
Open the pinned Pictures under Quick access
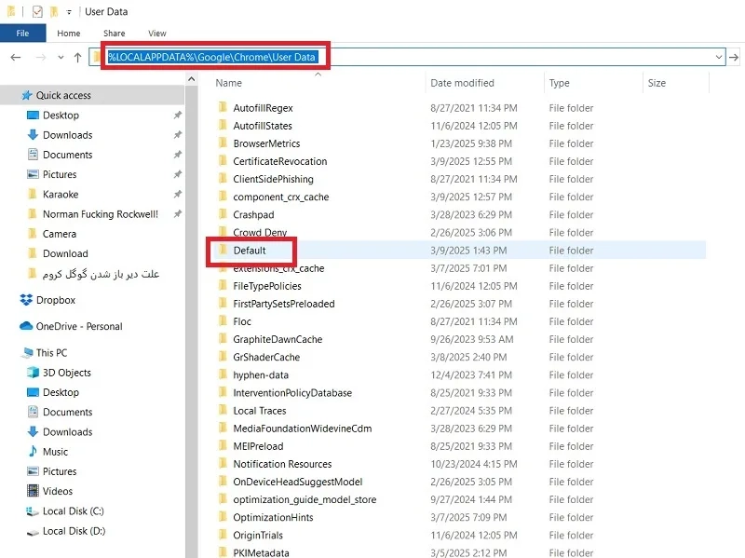tap(60, 175)
